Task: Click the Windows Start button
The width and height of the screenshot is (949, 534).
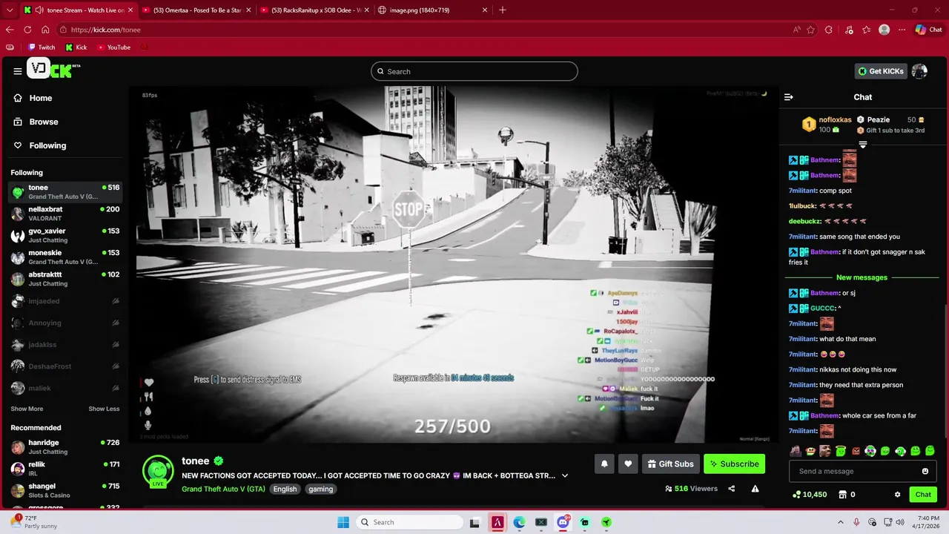Action: point(343,522)
